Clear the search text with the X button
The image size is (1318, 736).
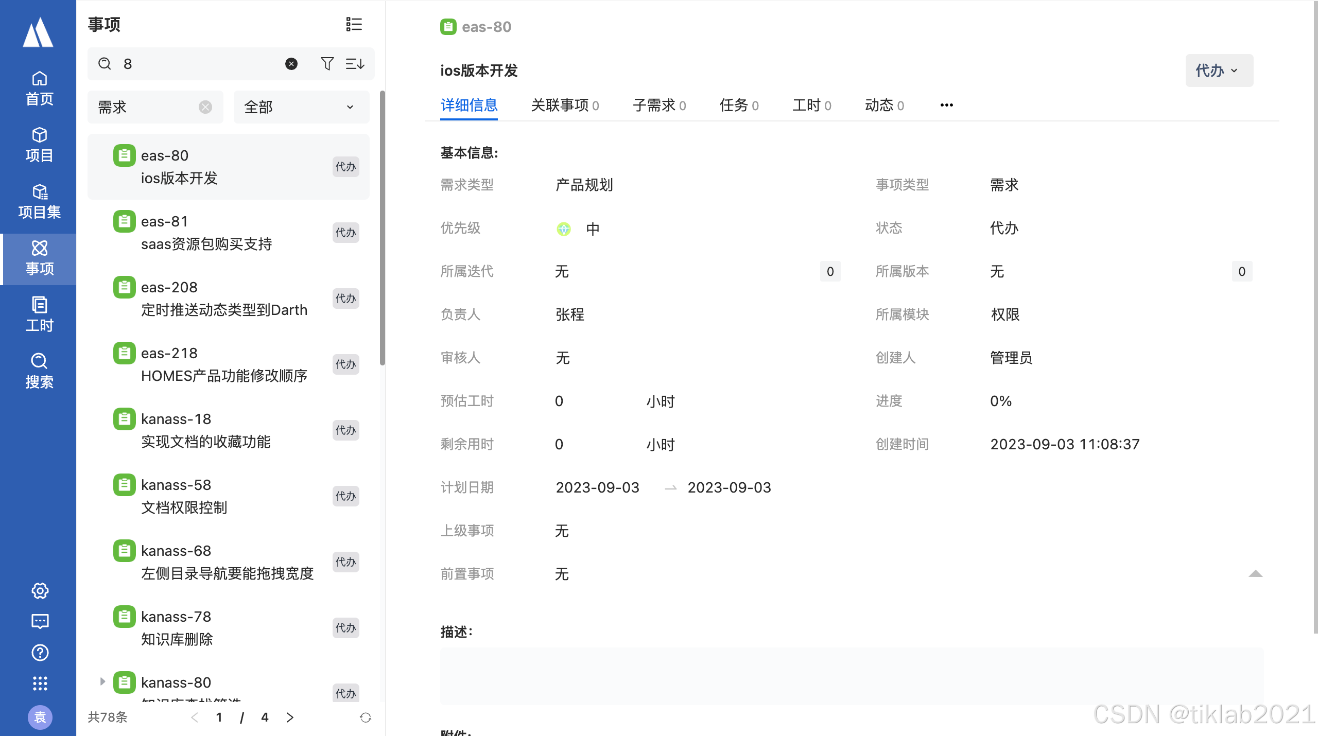click(291, 64)
